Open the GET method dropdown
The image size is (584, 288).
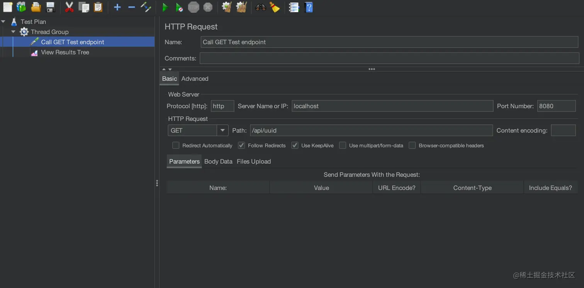coord(222,130)
